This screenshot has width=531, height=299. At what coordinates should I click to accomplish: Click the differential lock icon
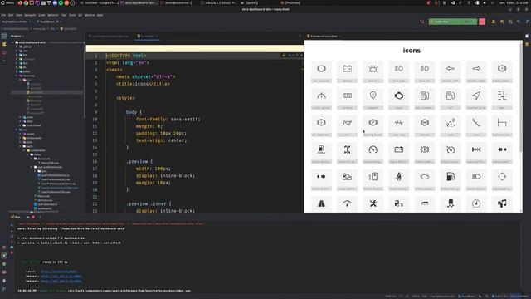[476, 149]
